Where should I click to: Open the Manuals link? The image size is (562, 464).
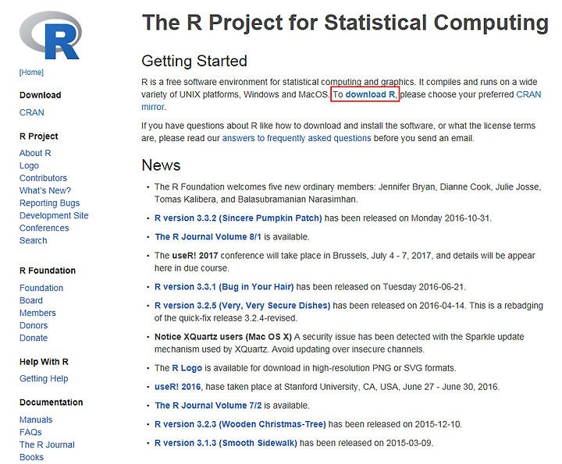[36, 420]
